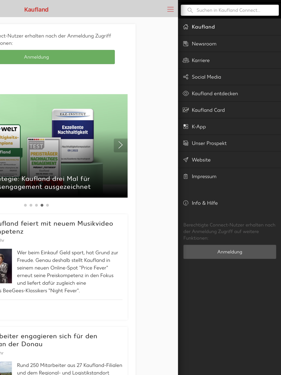Click the search magnifier icon
Screen dimensions: 281x375
tap(190, 10)
